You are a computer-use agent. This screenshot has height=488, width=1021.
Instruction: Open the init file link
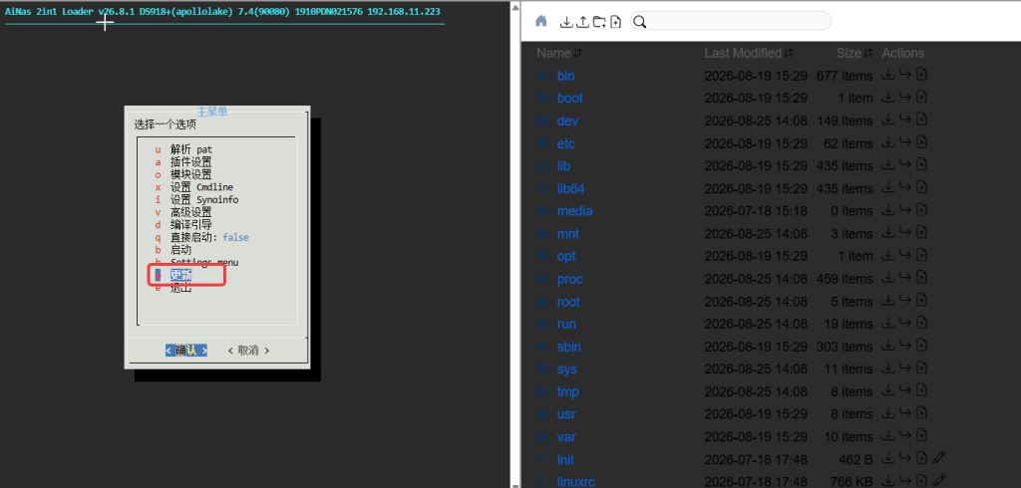[565, 459]
